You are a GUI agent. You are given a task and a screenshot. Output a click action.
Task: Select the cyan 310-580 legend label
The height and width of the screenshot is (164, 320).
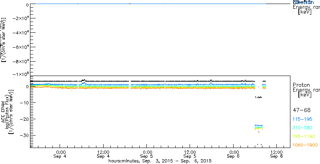point(302,128)
